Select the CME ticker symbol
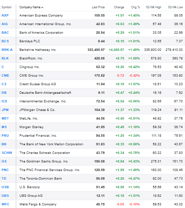The height and width of the screenshot is (208, 185). tap(5, 76)
